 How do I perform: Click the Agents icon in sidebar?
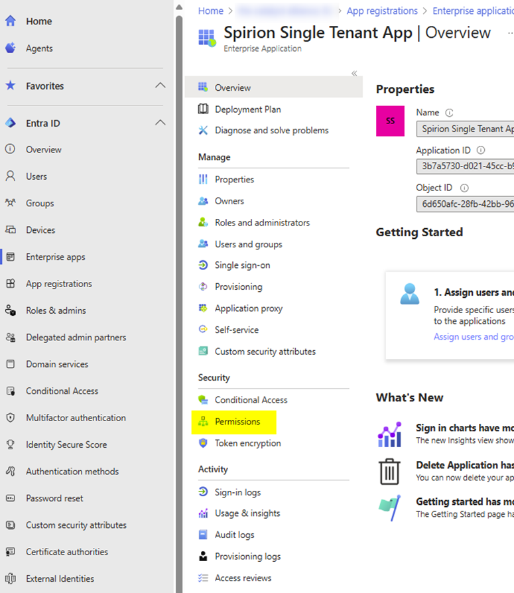pyautogui.click(x=11, y=48)
